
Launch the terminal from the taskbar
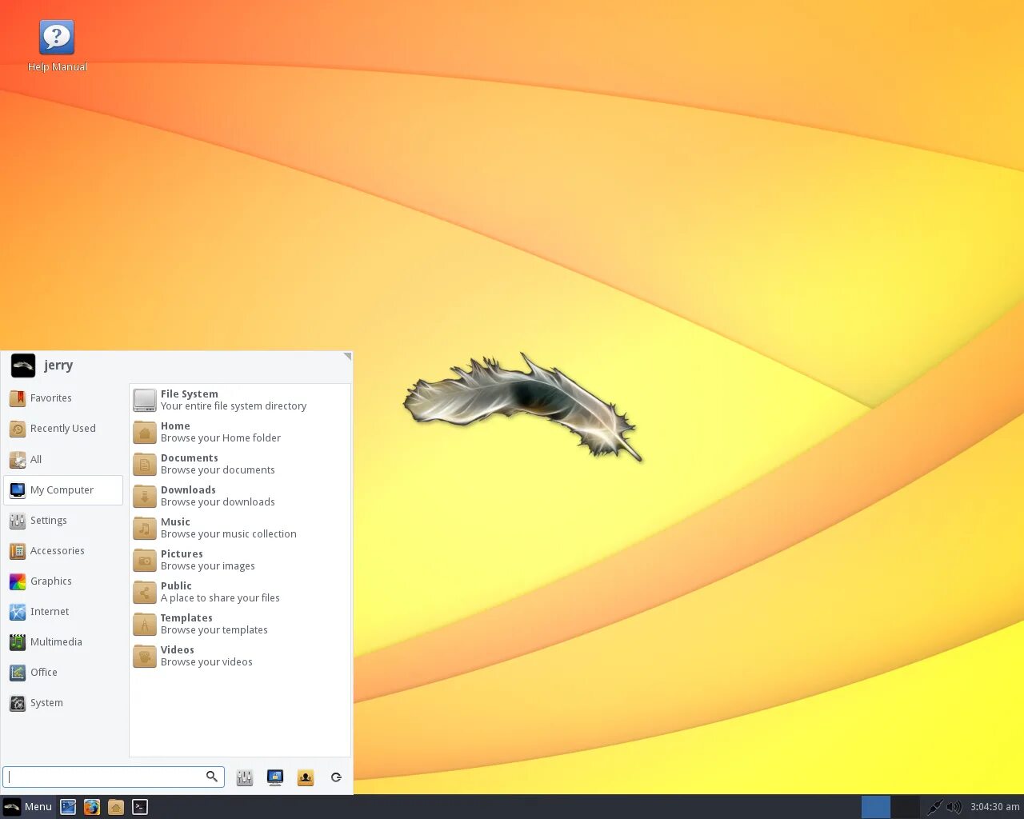click(x=140, y=807)
